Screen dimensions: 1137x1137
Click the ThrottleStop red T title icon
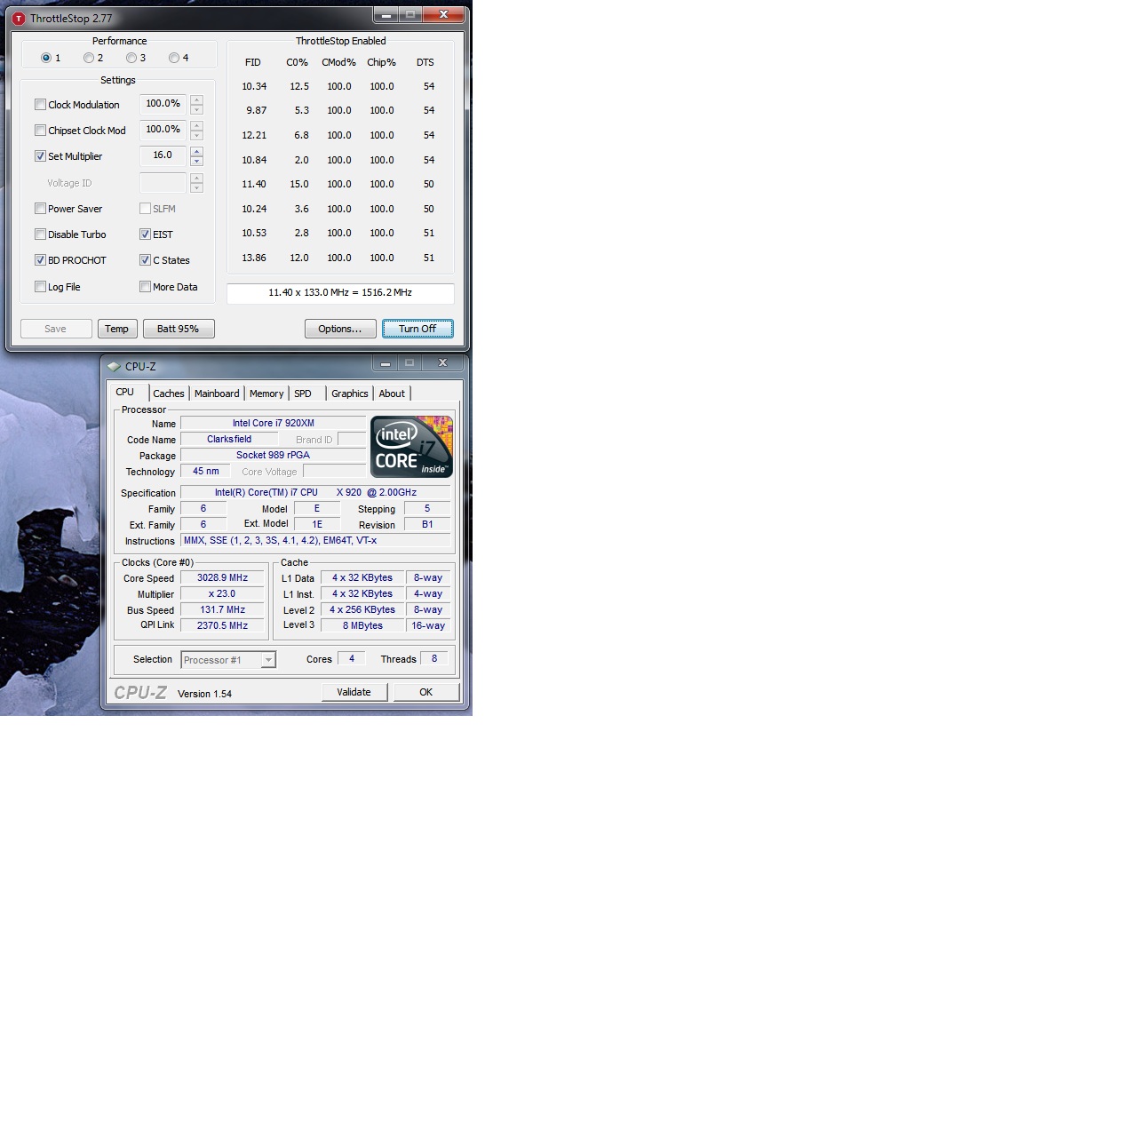tap(19, 18)
